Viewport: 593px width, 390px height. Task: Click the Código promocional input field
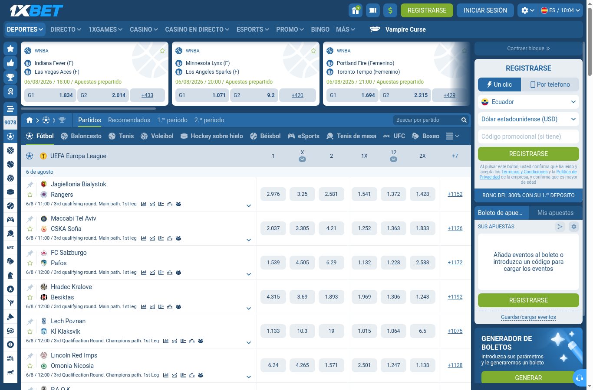[x=528, y=136]
